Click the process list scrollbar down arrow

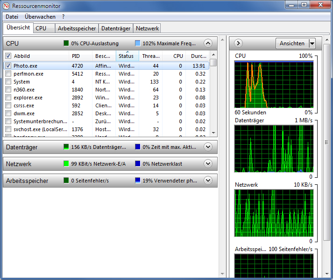click(x=213, y=133)
